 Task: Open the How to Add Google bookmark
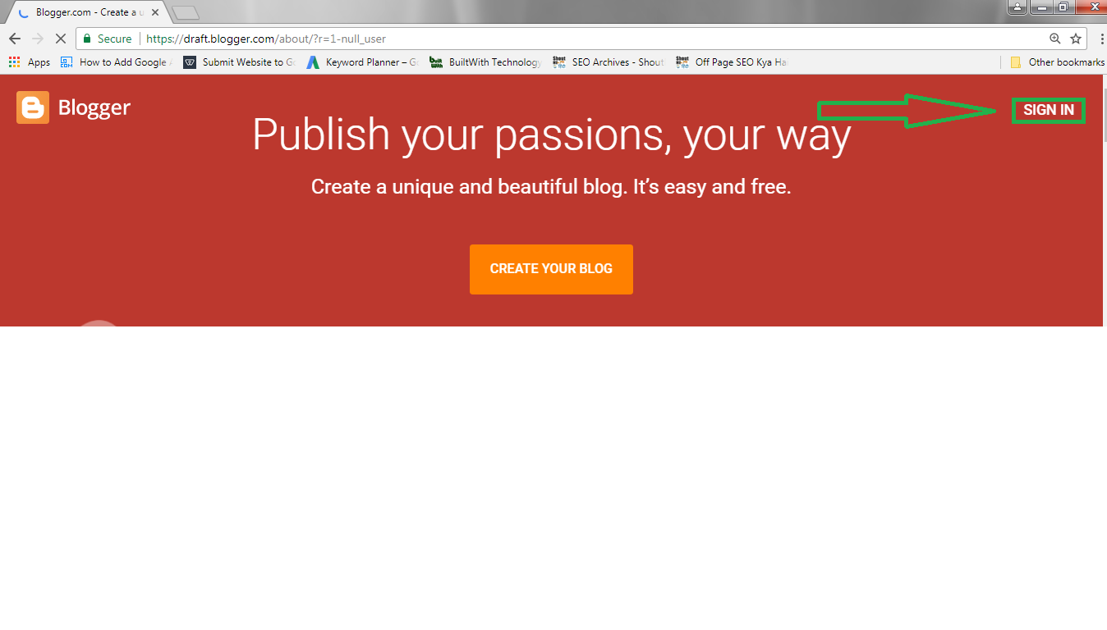click(115, 62)
